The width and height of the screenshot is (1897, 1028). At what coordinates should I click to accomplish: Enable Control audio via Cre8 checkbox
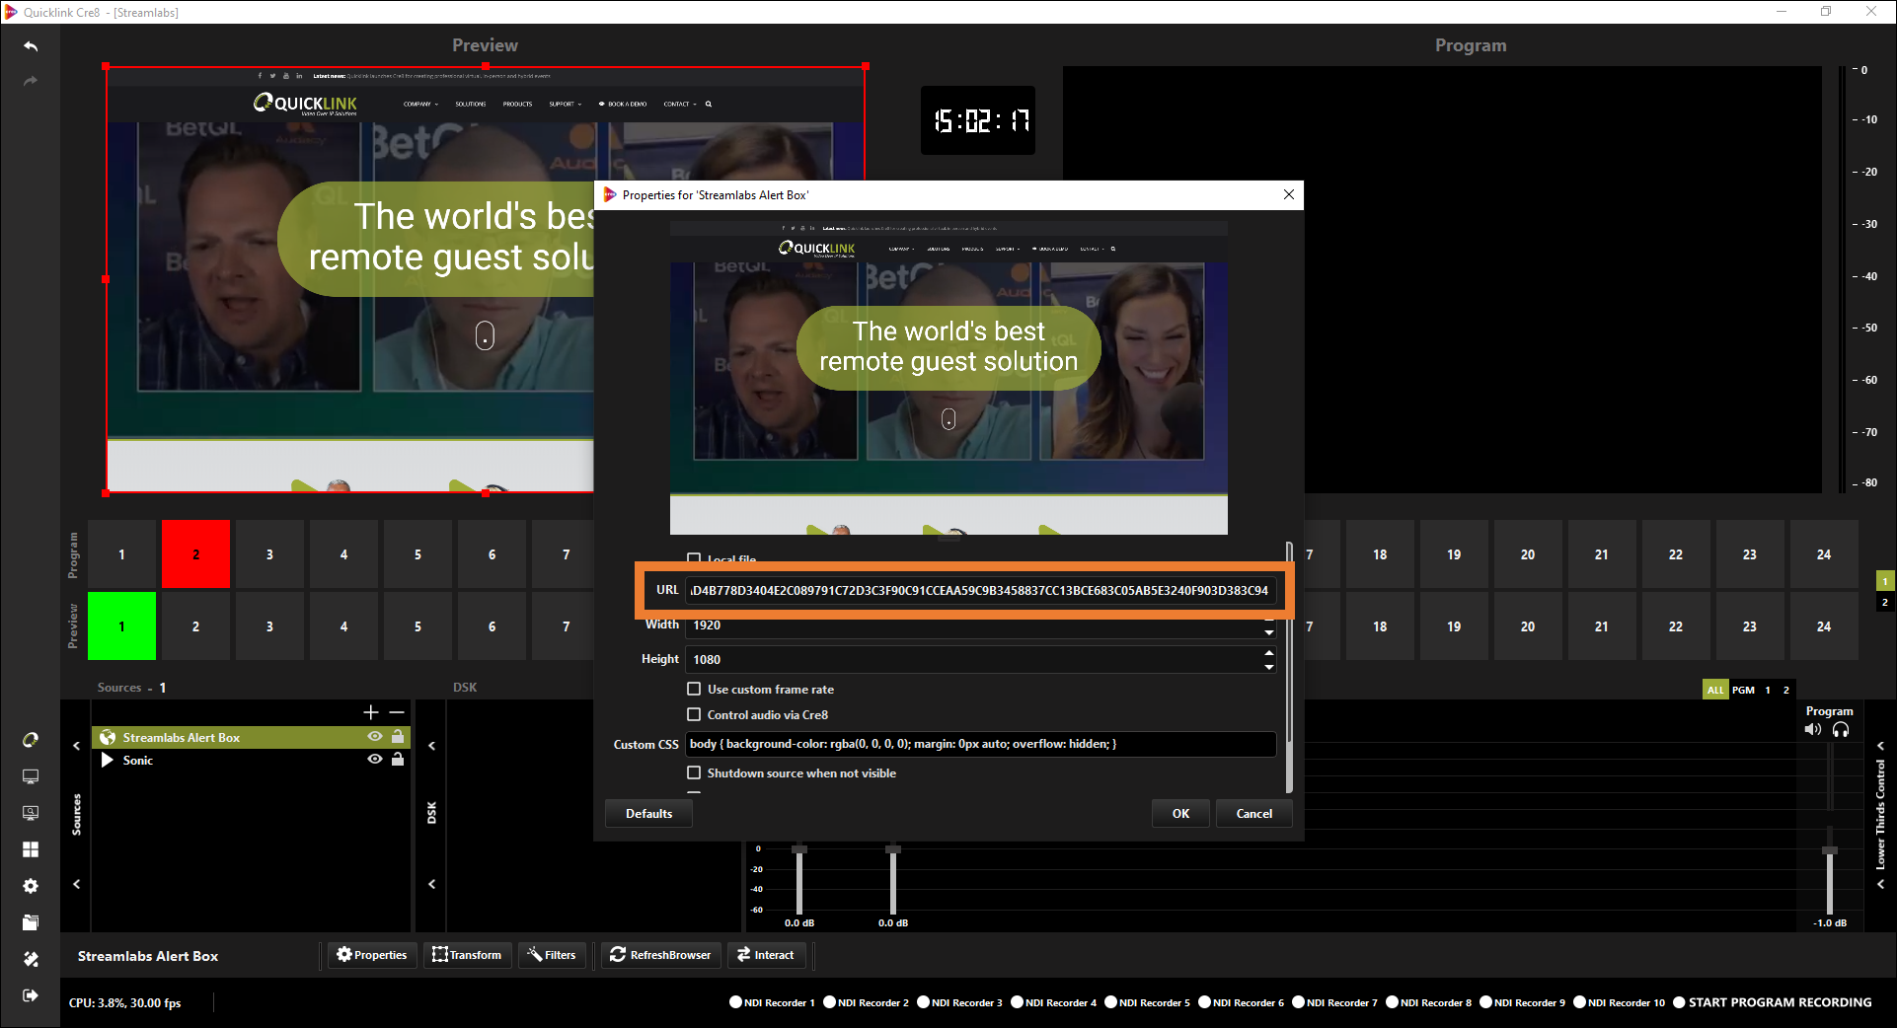694,714
